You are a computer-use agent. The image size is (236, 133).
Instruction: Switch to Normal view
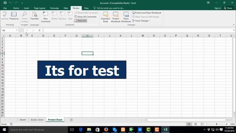tap(189, 124)
